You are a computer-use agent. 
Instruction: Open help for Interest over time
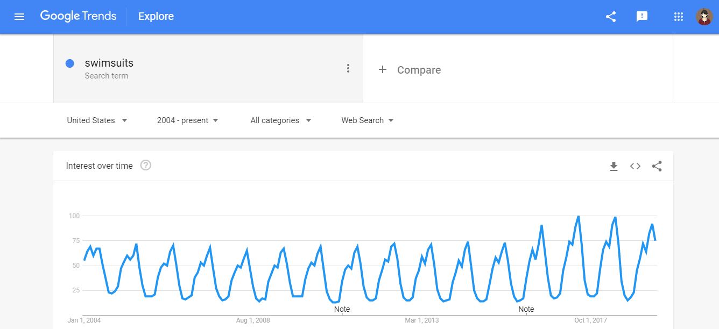point(145,166)
